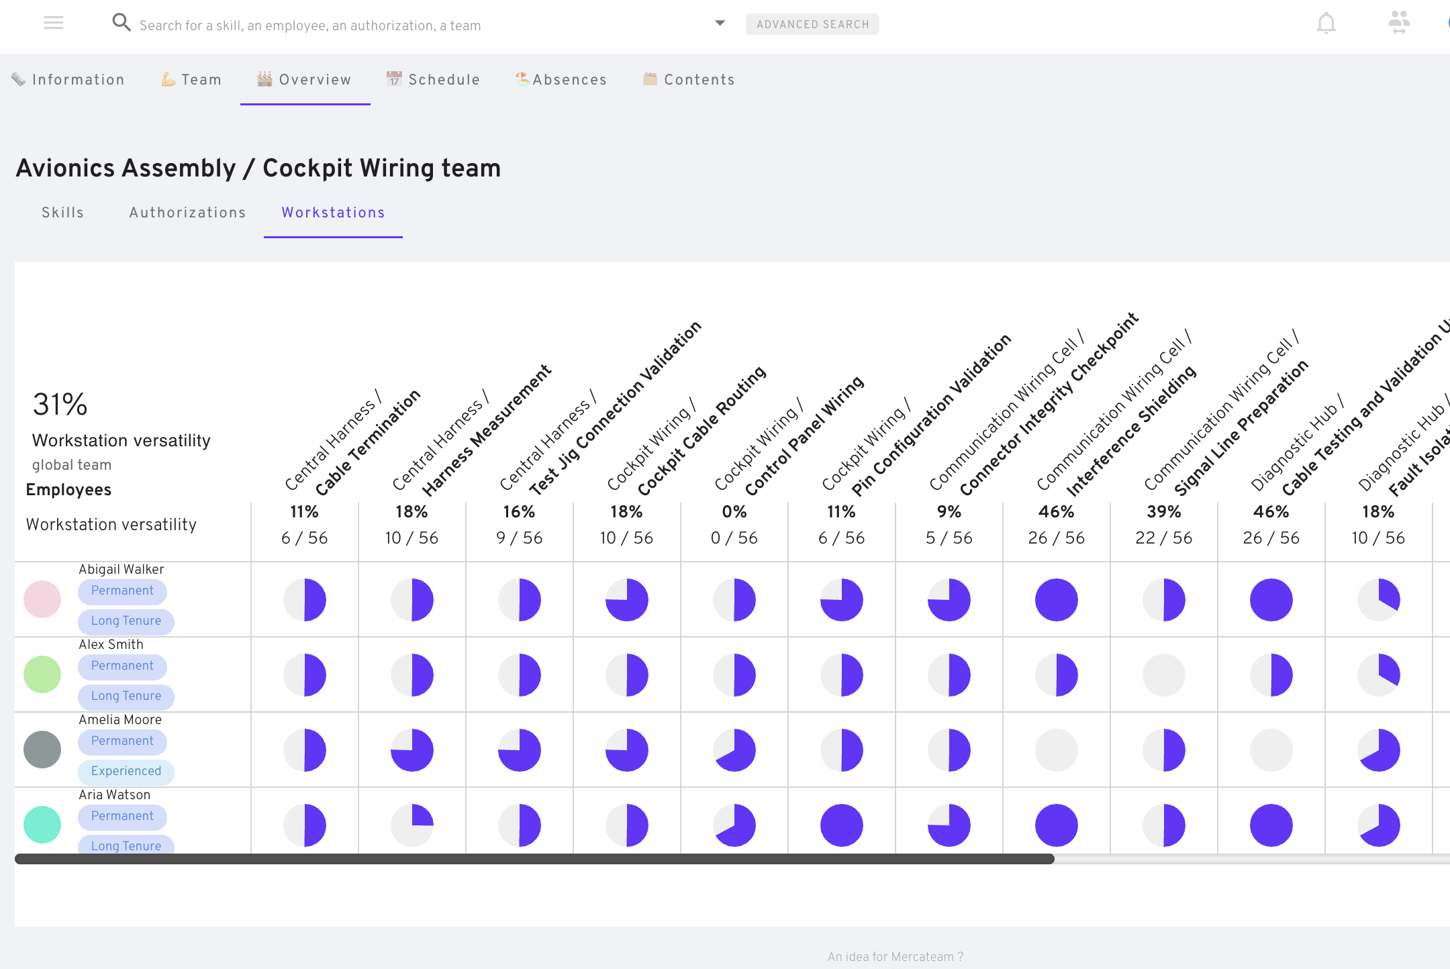Expand the search bar dropdown arrow
Viewport: 1450px width, 969px height.
coord(720,23)
